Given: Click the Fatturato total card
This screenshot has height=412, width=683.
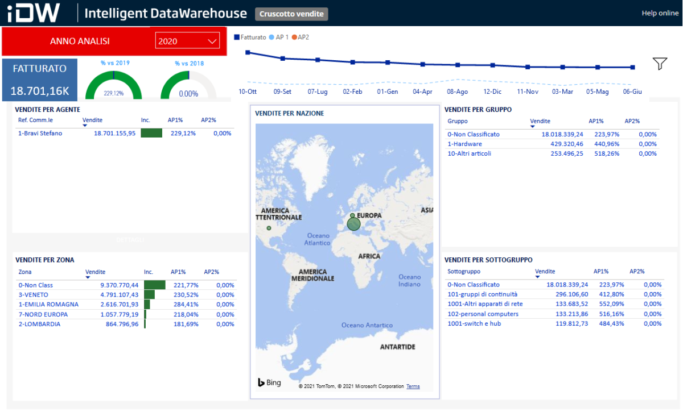Looking at the screenshot, I should click(x=40, y=79).
